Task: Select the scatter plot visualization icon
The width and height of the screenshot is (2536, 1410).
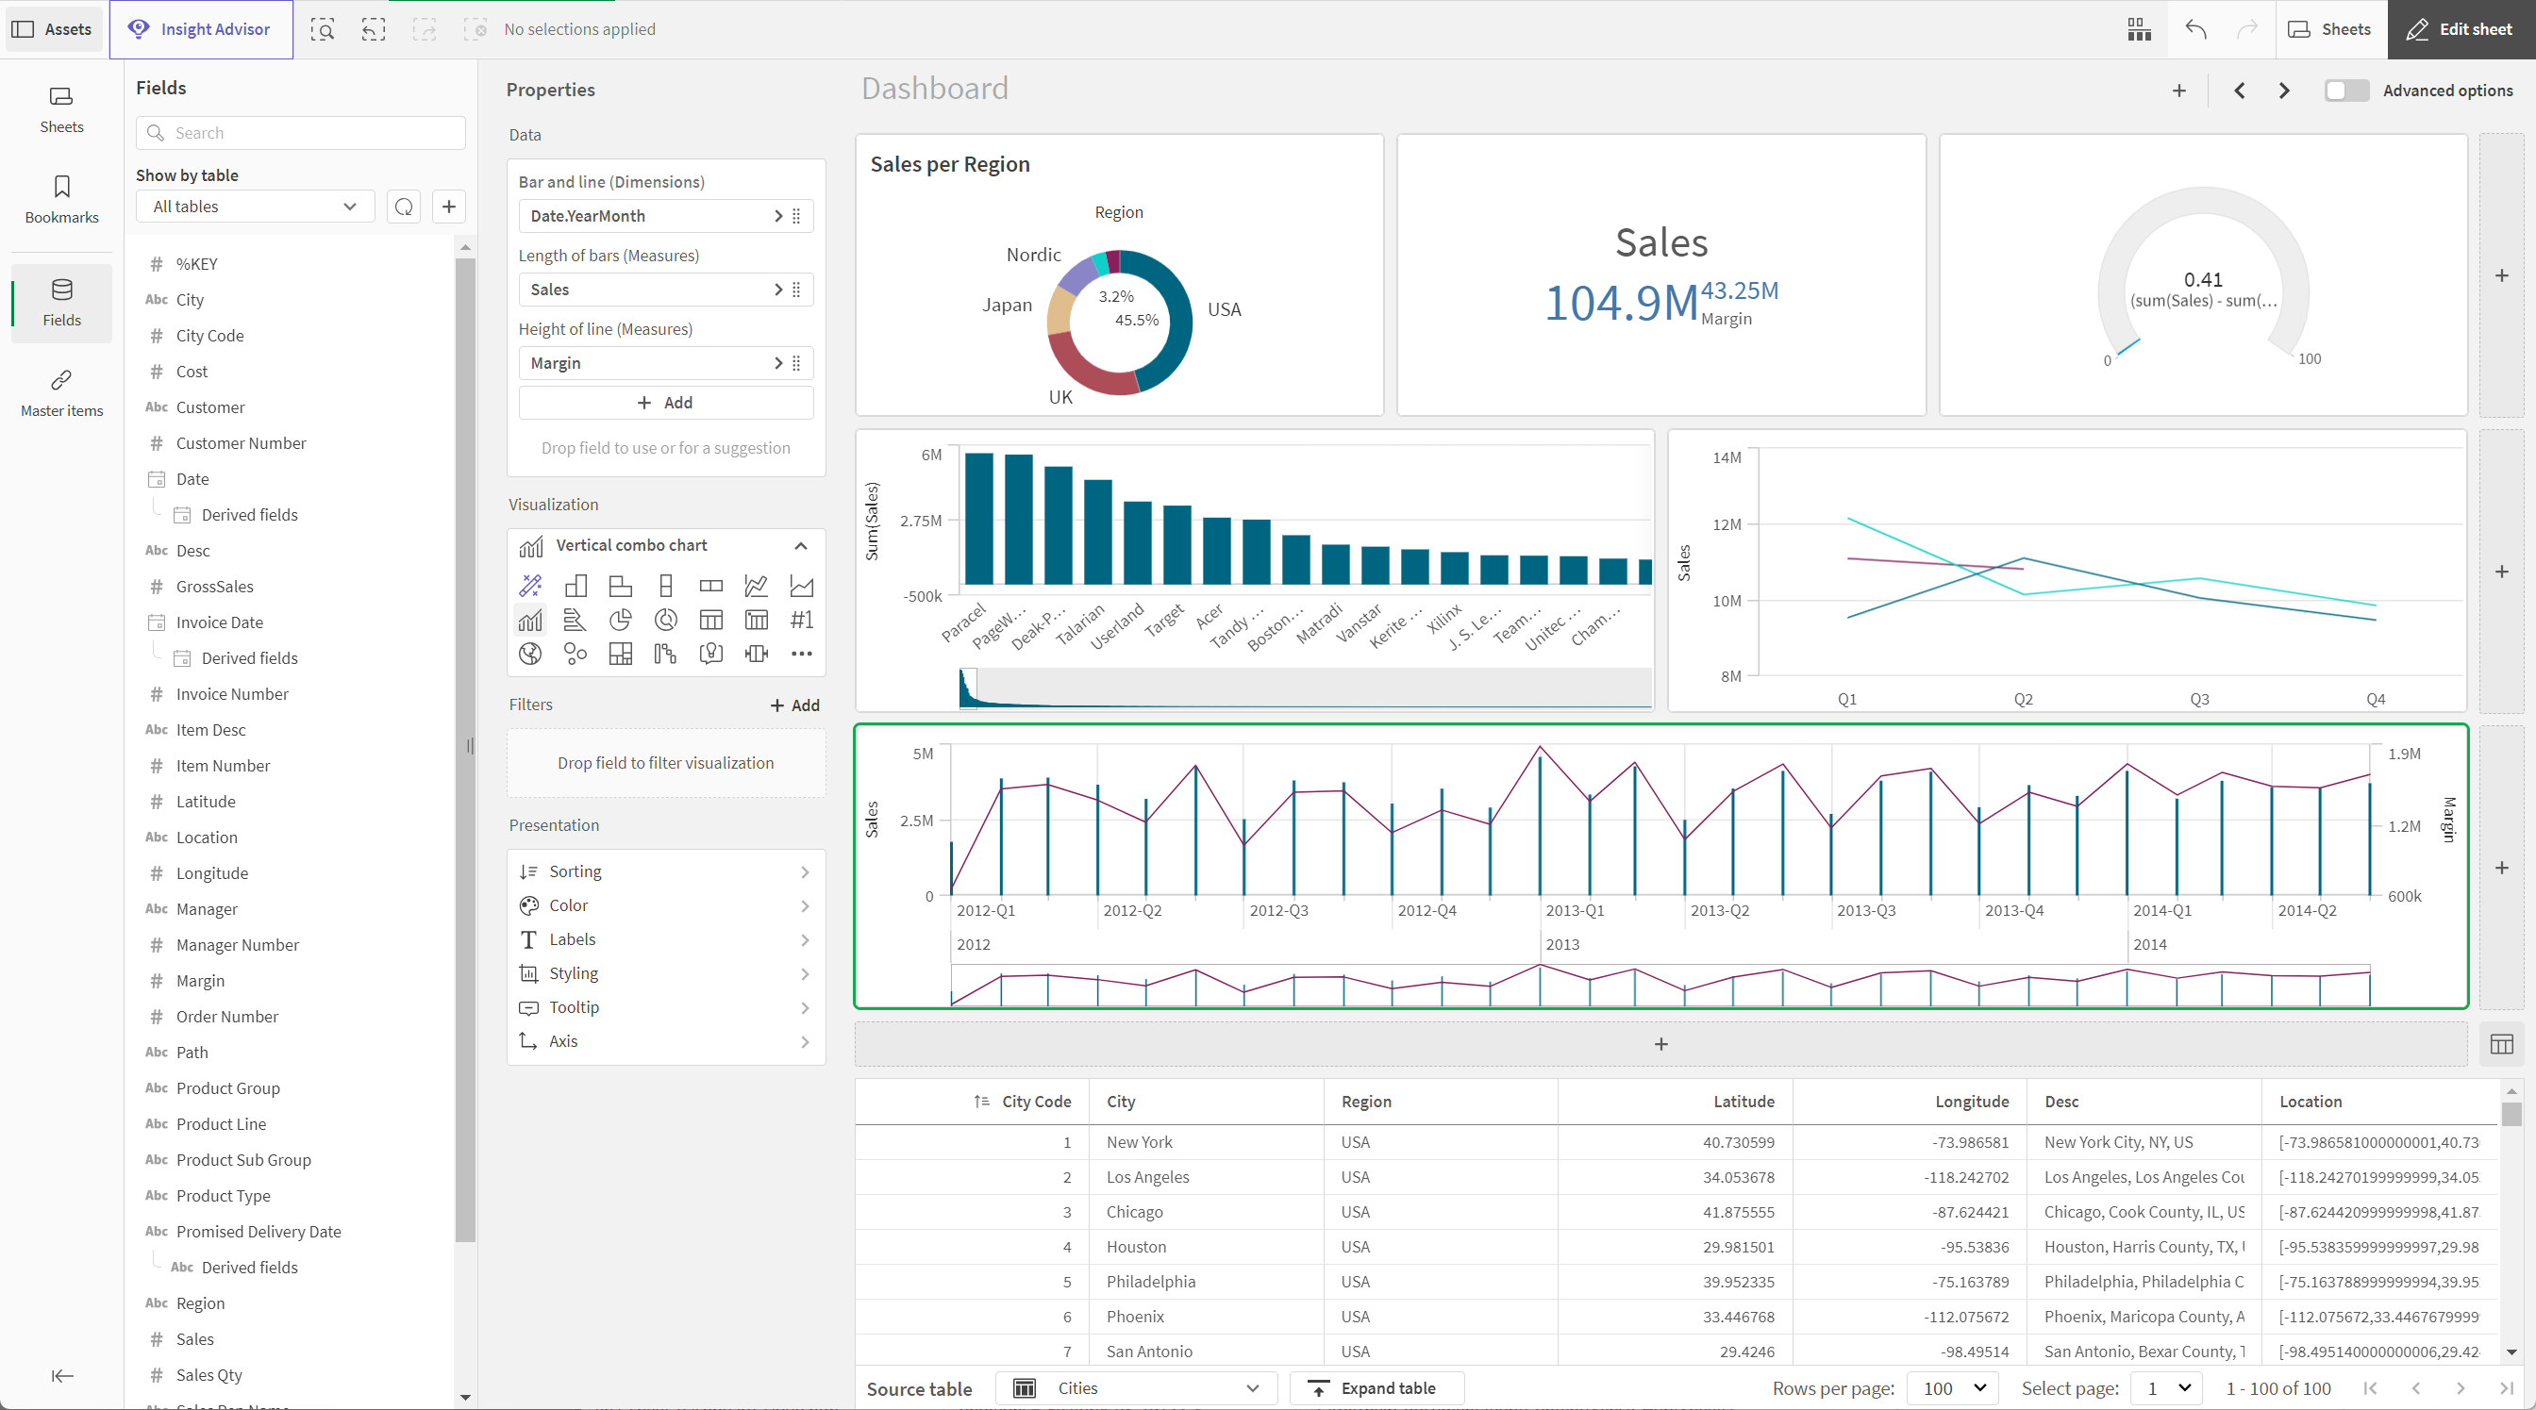Action: [x=575, y=653]
